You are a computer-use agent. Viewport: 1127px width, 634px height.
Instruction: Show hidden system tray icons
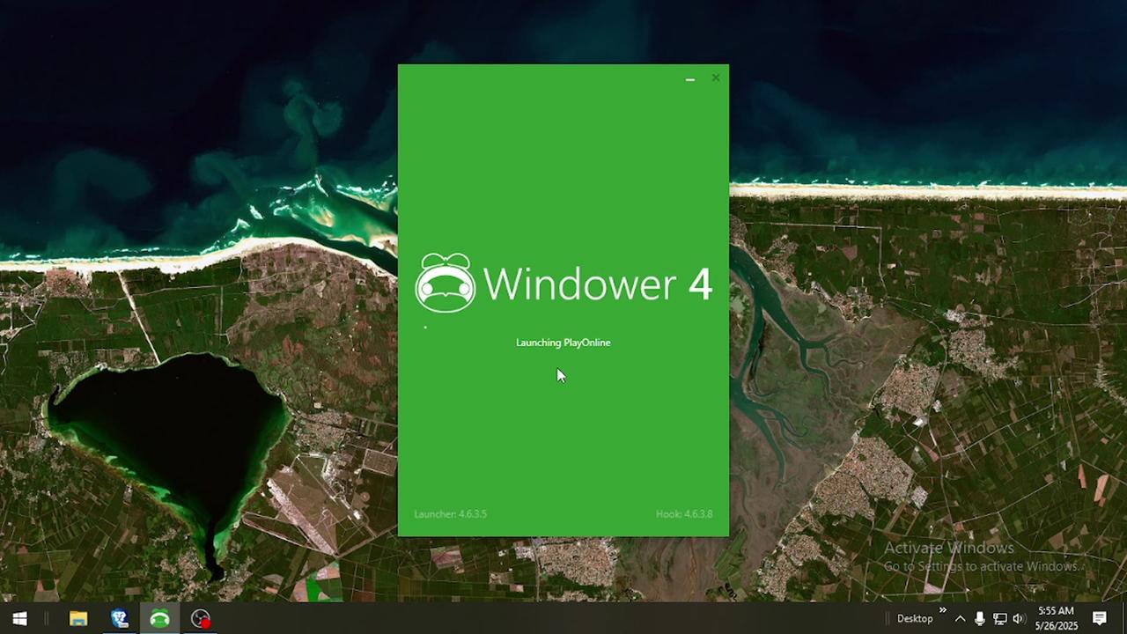coord(960,619)
